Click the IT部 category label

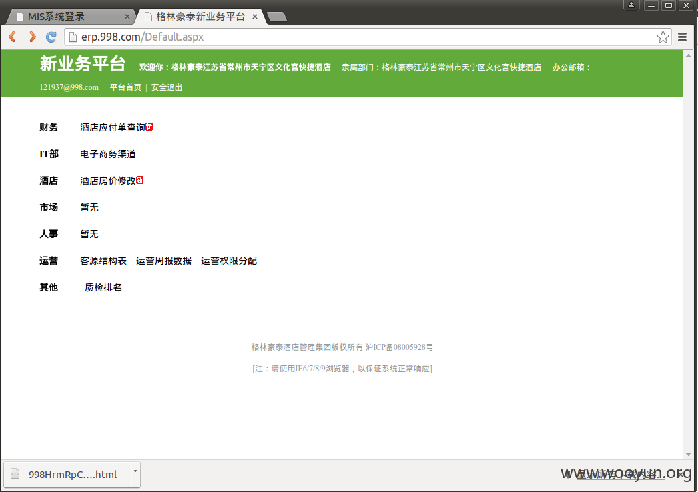pyautogui.click(x=49, y=154)
